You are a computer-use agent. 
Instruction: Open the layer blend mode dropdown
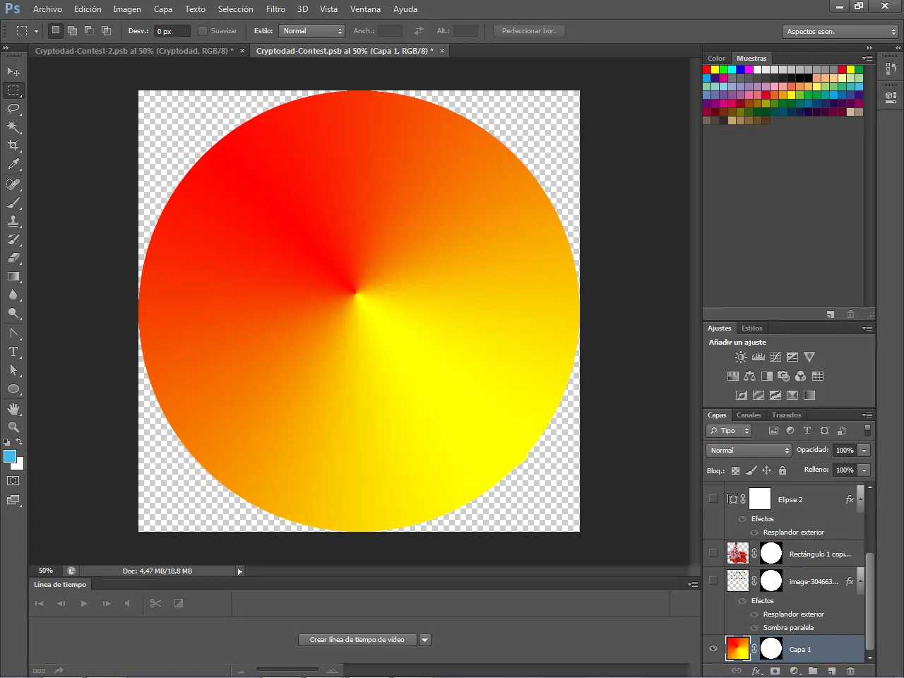[x=749, y=451]
